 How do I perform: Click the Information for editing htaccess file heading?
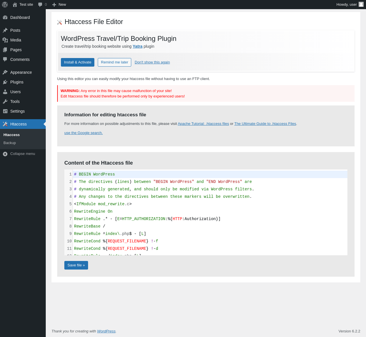point(105,115)
